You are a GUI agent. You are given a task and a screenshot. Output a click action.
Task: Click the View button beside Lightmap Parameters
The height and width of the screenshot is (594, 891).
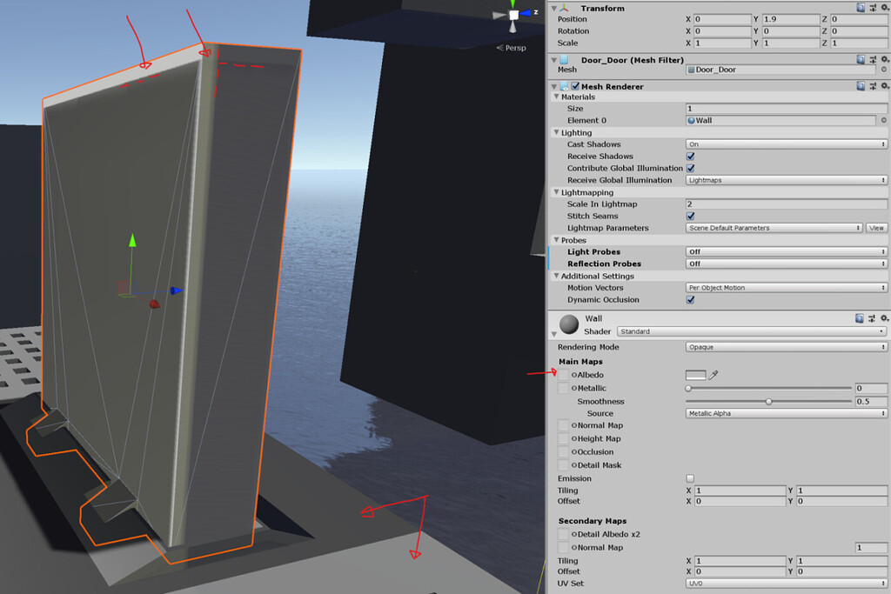point(876,227)
